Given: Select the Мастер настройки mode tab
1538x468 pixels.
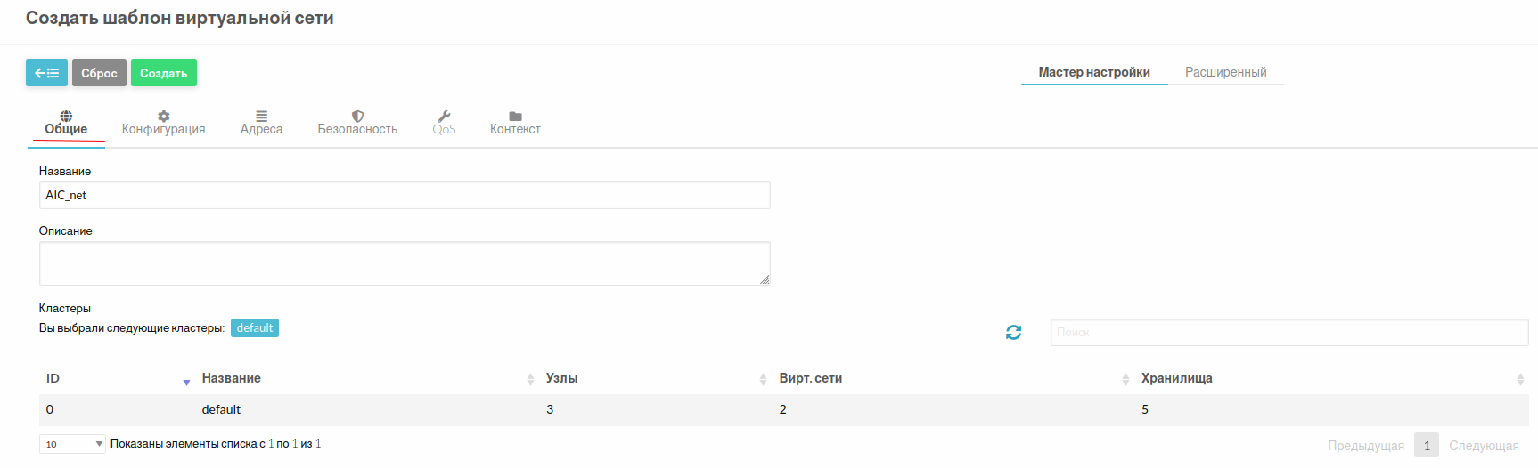Looking at the screenshot, I should pyautogui.click(x=1094, y=72).
